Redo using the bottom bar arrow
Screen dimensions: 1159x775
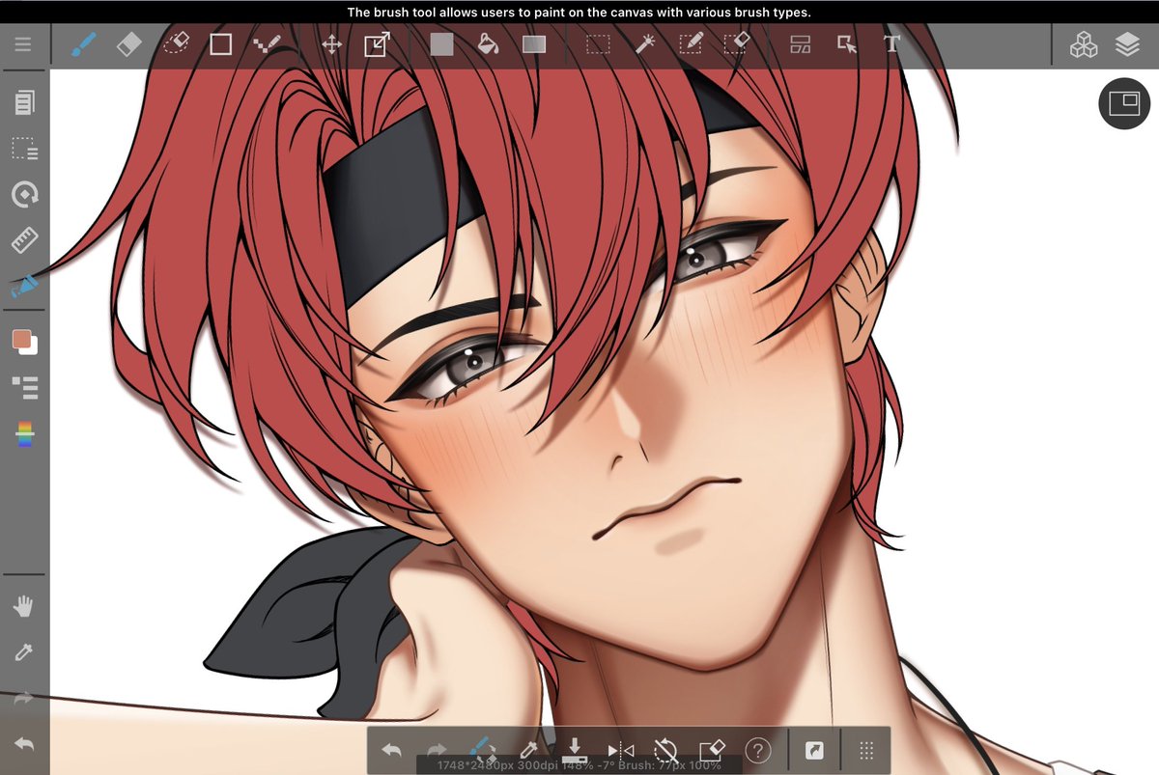point(437,750)
